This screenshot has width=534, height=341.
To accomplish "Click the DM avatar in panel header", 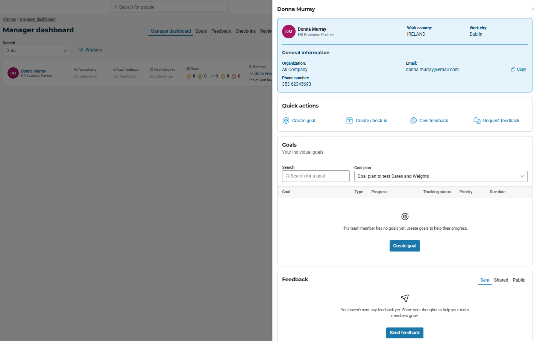I will click(x=289, y=32).
